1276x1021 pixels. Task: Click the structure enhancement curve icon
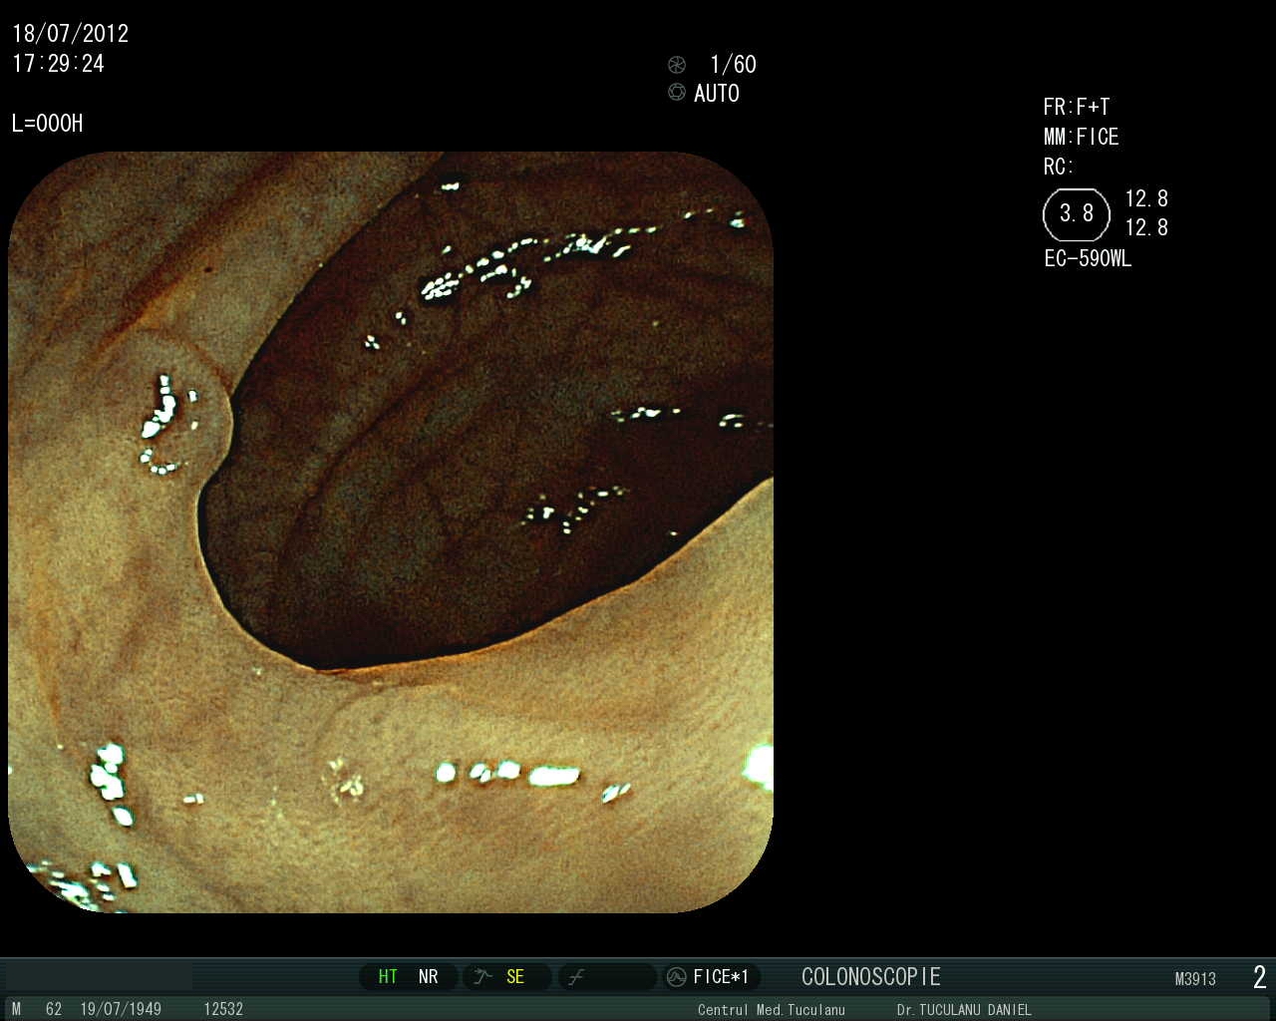tap(483, 977)
